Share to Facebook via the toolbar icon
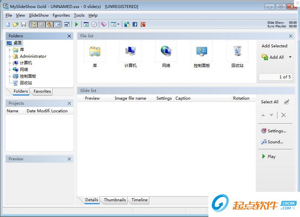Image resolution: width=300 pixels, height=217 pixels. coord(135,24)
